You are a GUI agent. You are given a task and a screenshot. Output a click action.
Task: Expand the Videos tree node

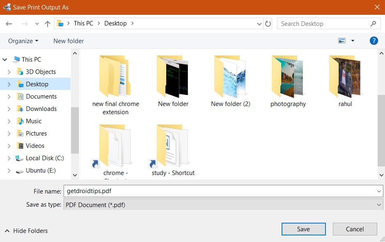[9, 146]
